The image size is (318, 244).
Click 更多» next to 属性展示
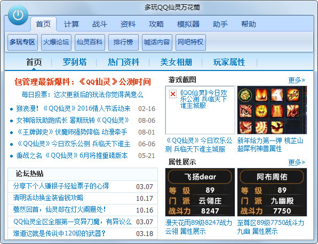pos(297,162)
